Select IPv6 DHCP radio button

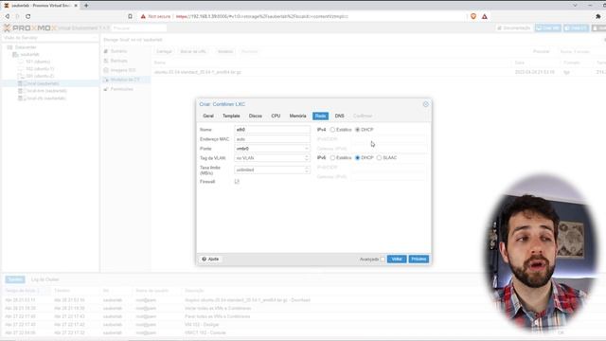click(358, 158)
